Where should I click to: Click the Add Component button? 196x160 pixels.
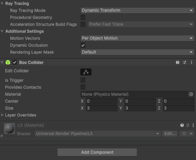tap(97, 152)
